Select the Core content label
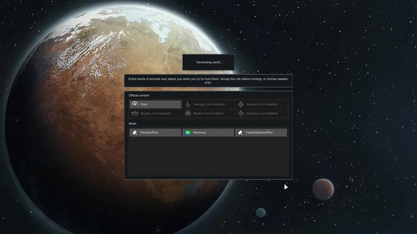 click(144, 104)
